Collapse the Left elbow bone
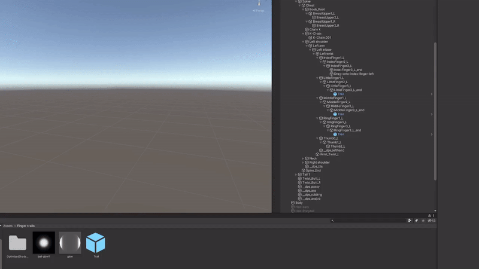479x269 pixels. click(310, 50)
